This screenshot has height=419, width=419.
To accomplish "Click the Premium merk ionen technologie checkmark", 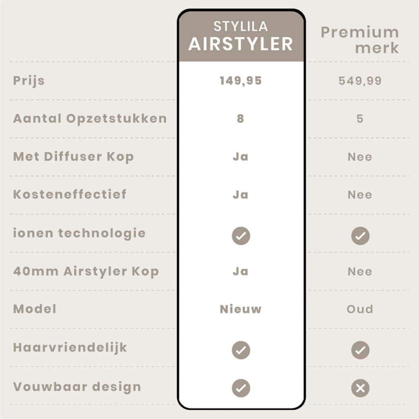I will pos(360,236).
